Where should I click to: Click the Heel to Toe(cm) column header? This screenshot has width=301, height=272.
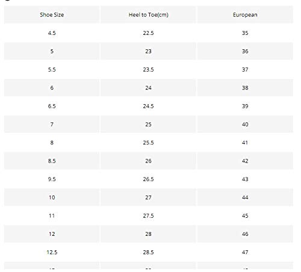[x=148, y=14]
